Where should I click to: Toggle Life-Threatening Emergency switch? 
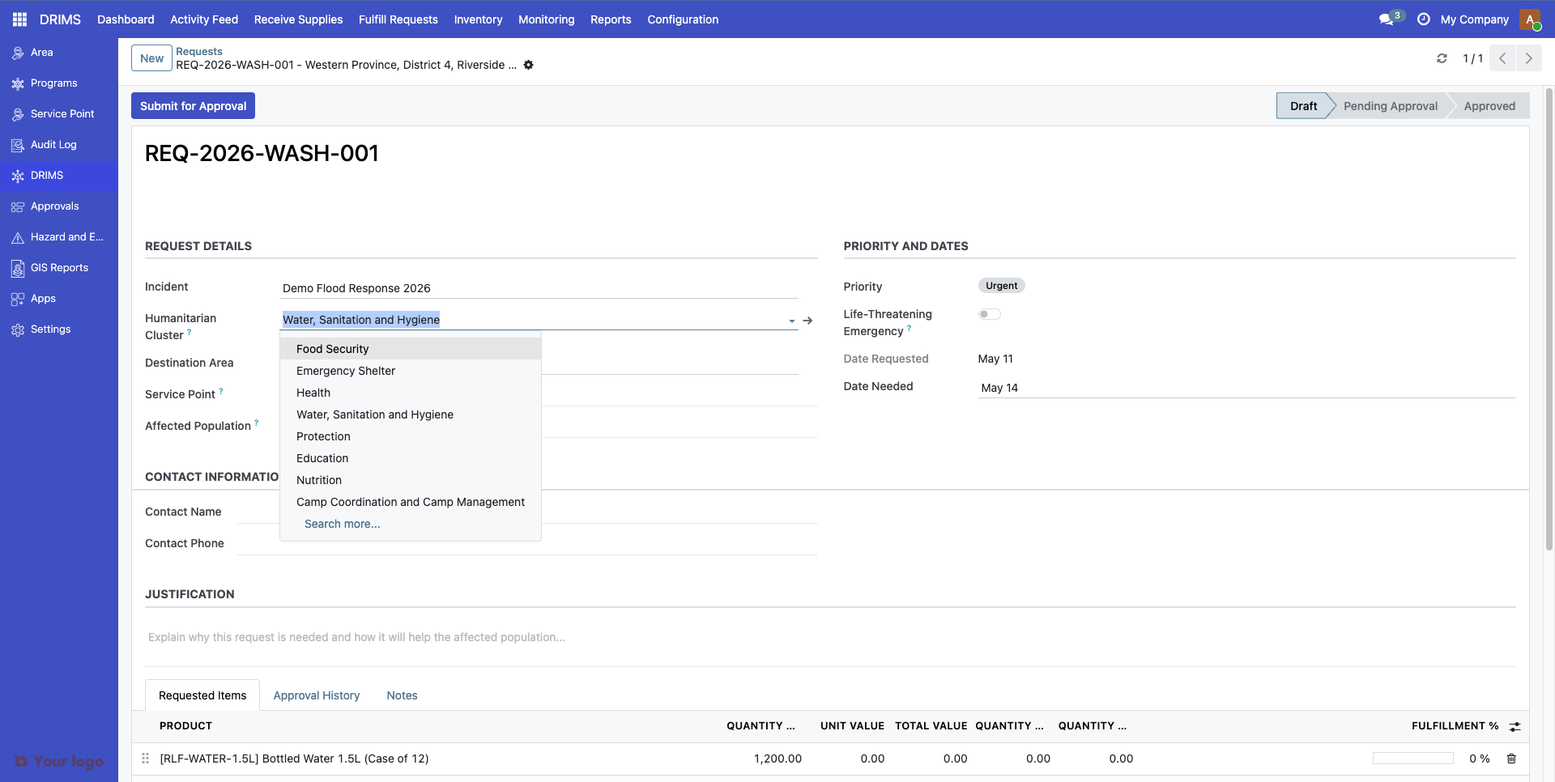coord(990,314)
